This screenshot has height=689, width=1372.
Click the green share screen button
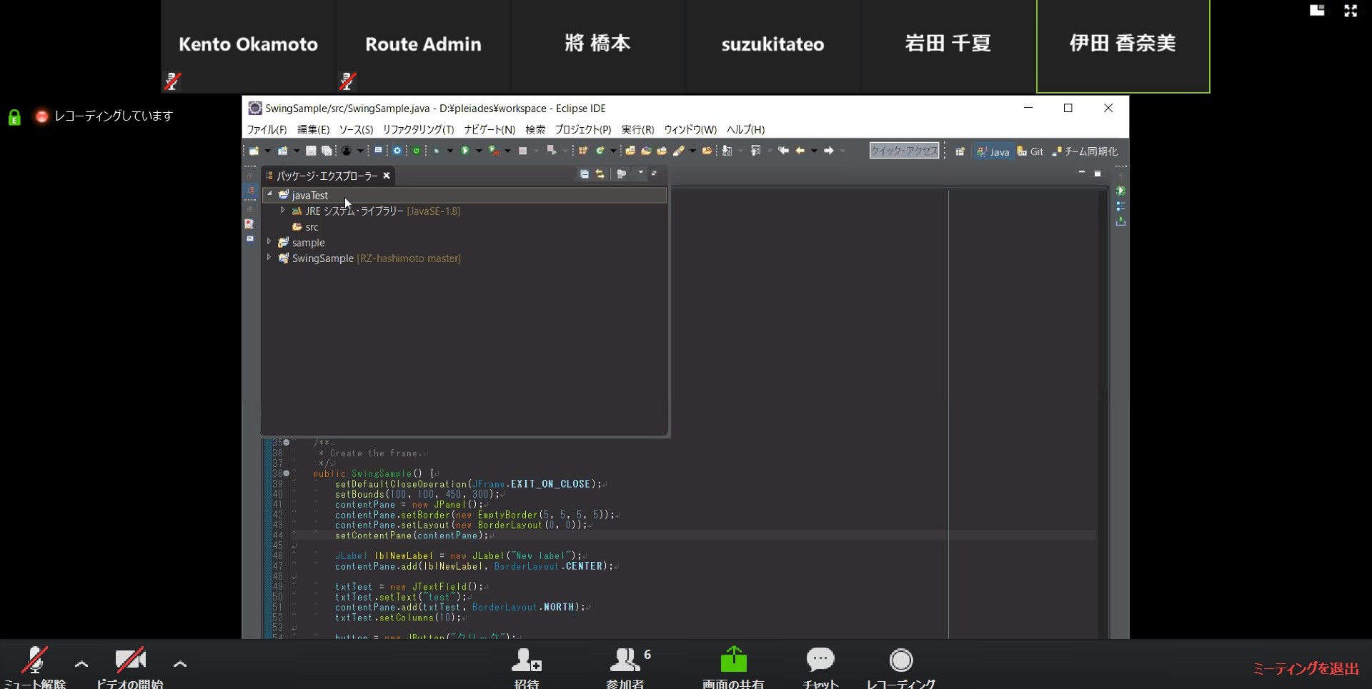tap(733, 668)
